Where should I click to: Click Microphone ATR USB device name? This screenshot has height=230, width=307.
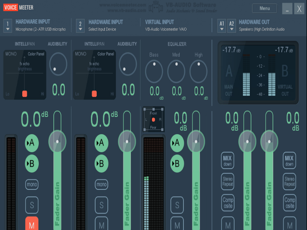41,30
